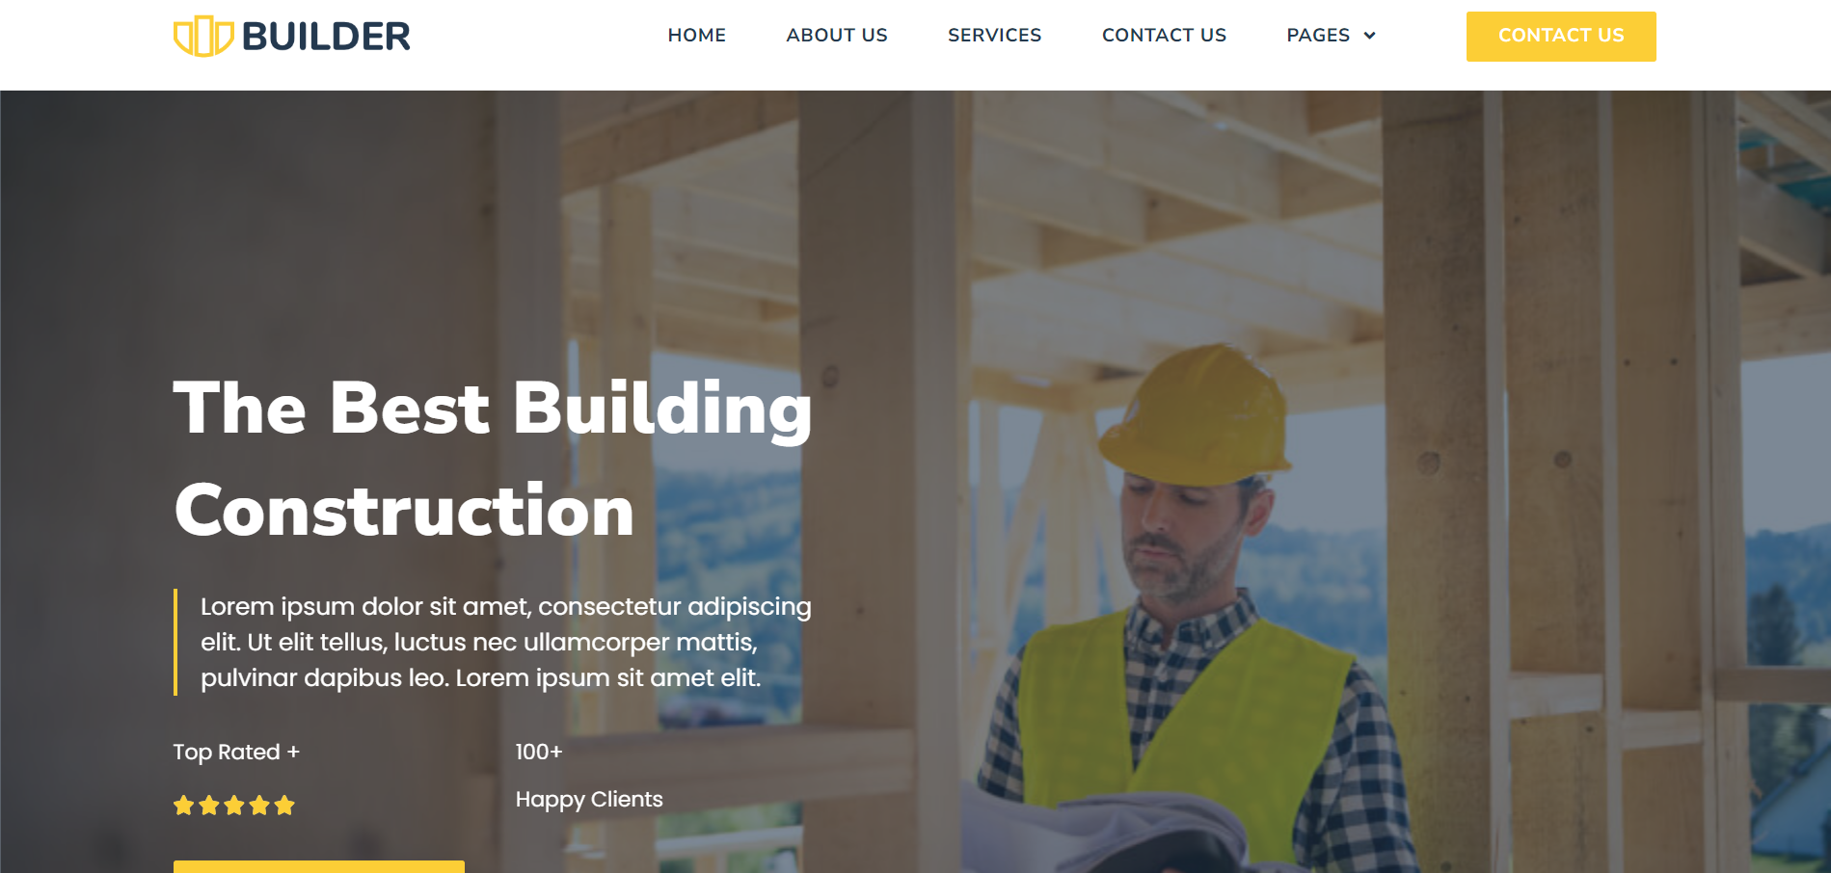The width and height of the screenshot is (1831, 873).
Task: Click the second rating star
Action: tap(209, 806)
